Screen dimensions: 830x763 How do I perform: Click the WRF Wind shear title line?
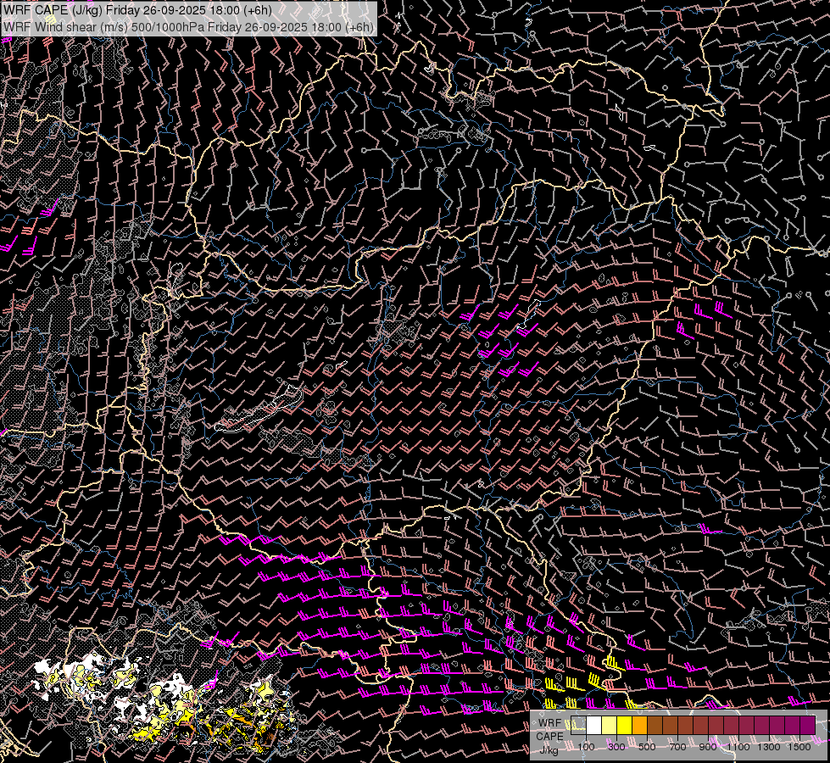(x=188, y=26)
